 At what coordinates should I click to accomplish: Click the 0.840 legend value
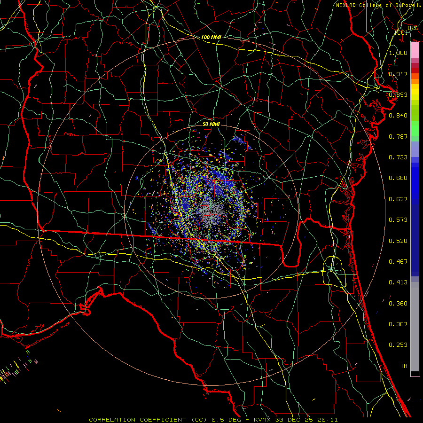[x=398, y=116]
